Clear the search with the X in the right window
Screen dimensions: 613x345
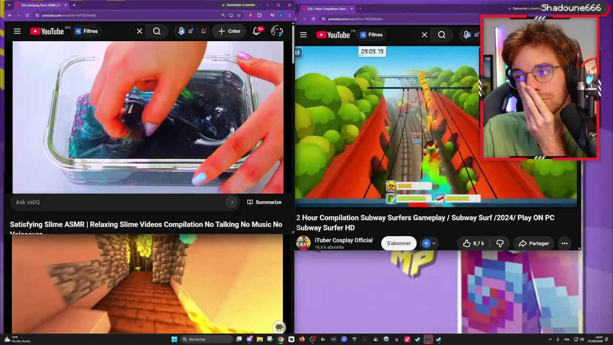[424, 35]
